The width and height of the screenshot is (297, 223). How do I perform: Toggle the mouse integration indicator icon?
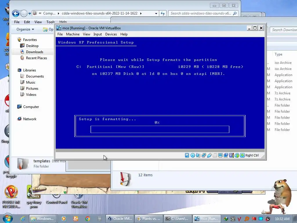click(x=237, y=155)
